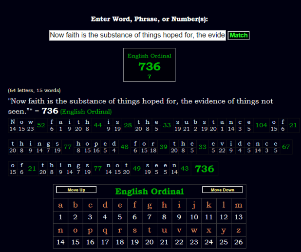Click the value 13 in the cipher table
This screenshot has height=252, width=301.
[238, 217]
